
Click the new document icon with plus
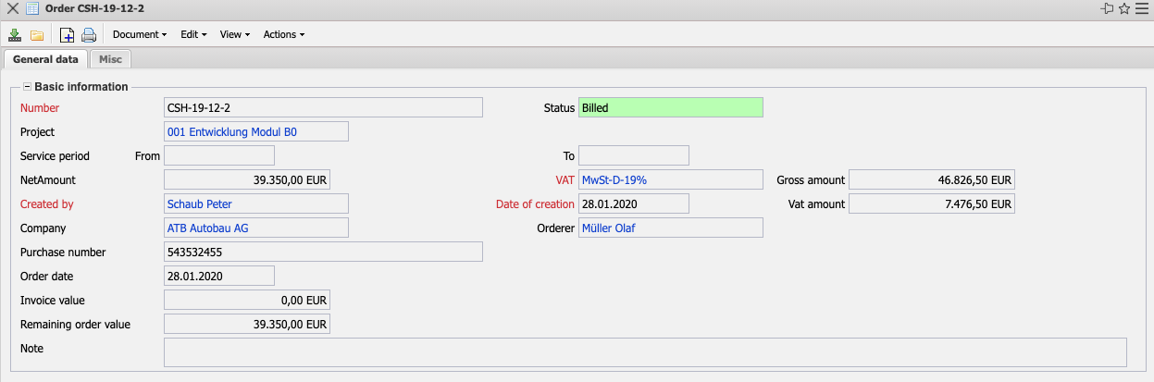click(67, 35)
